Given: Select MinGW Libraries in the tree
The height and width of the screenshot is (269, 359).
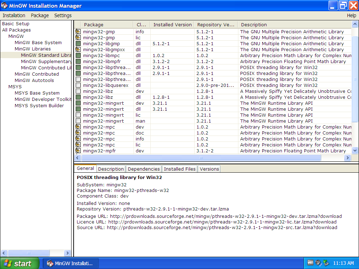Looking at the screenshot, I should coord(33,49).
